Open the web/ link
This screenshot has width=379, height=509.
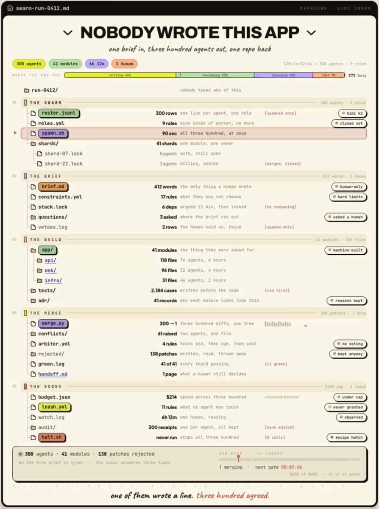(50, 270)
